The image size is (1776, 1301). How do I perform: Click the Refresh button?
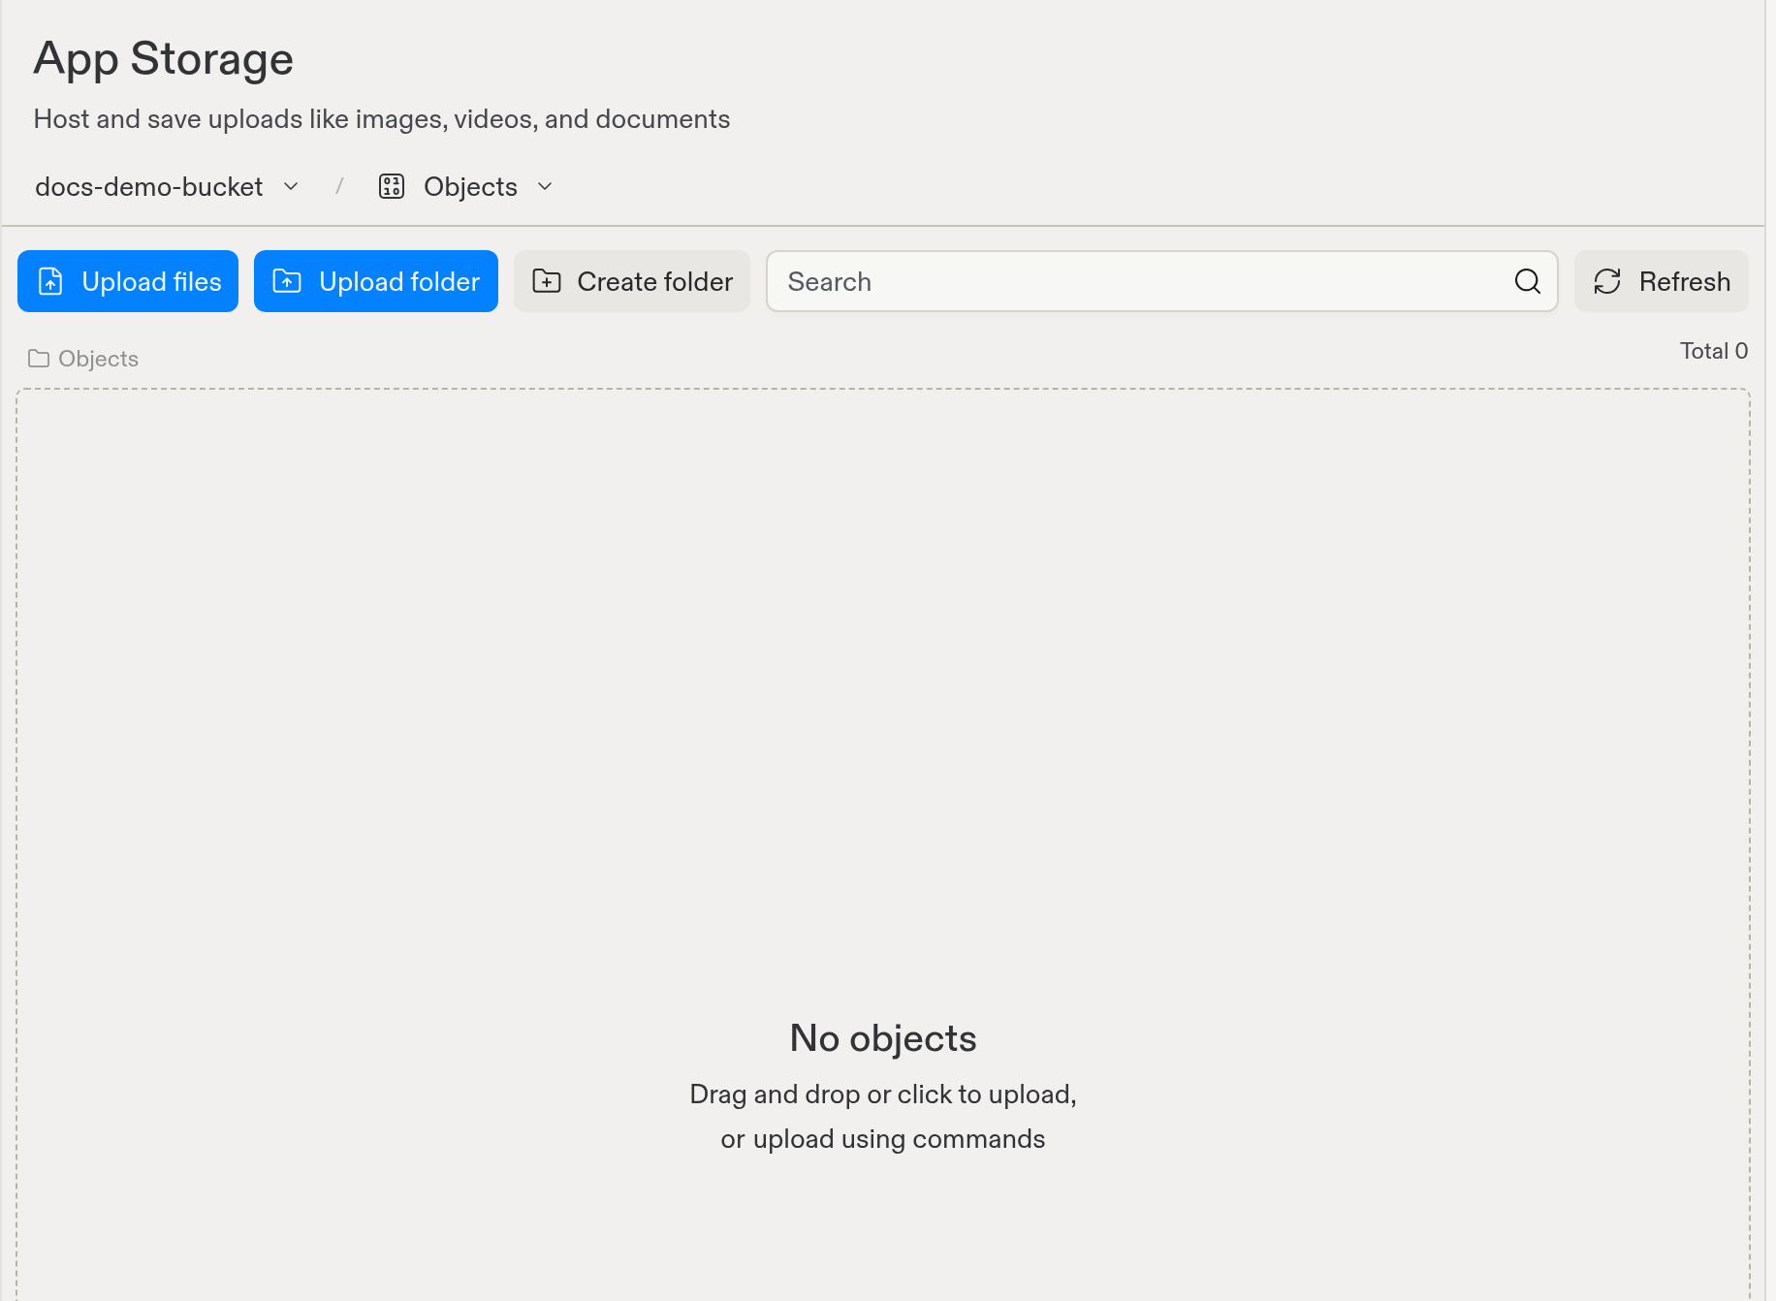1662,281
